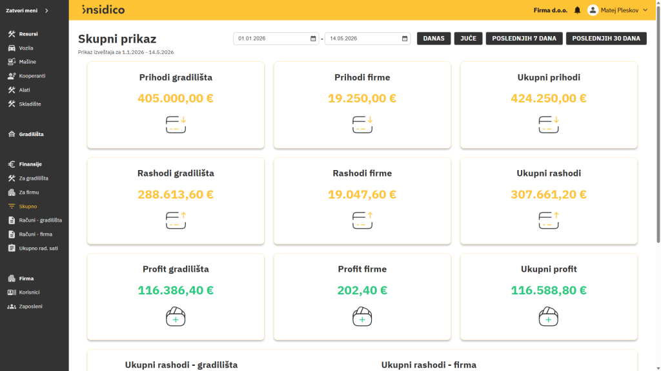Click the DANAS button
This screenshot has width=661, height=371.
(434, 38)
